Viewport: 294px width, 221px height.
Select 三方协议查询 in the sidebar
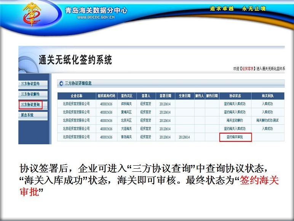coord(30,104)
